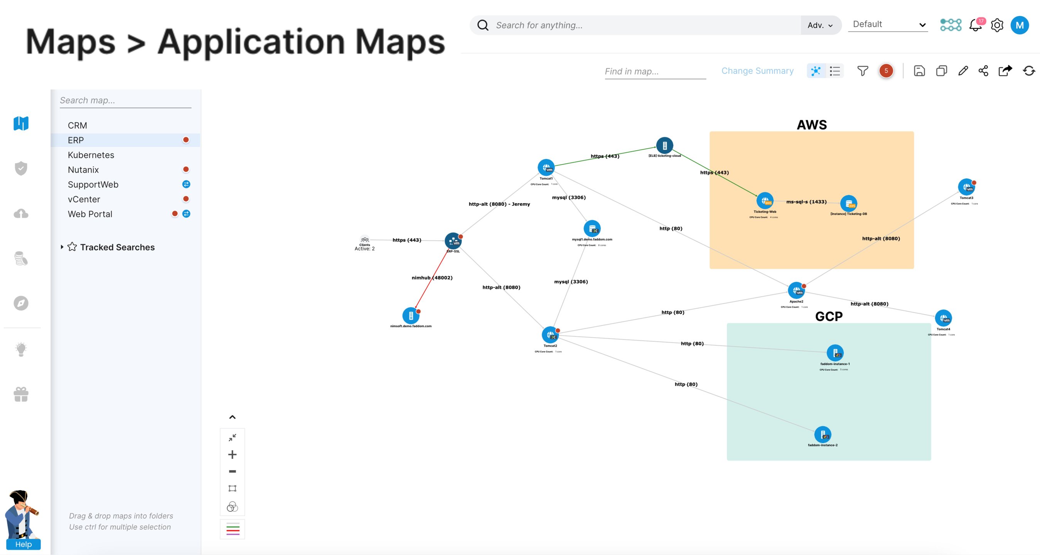
Task: Open the Adv. search dropdown
Action: [820, 25]
